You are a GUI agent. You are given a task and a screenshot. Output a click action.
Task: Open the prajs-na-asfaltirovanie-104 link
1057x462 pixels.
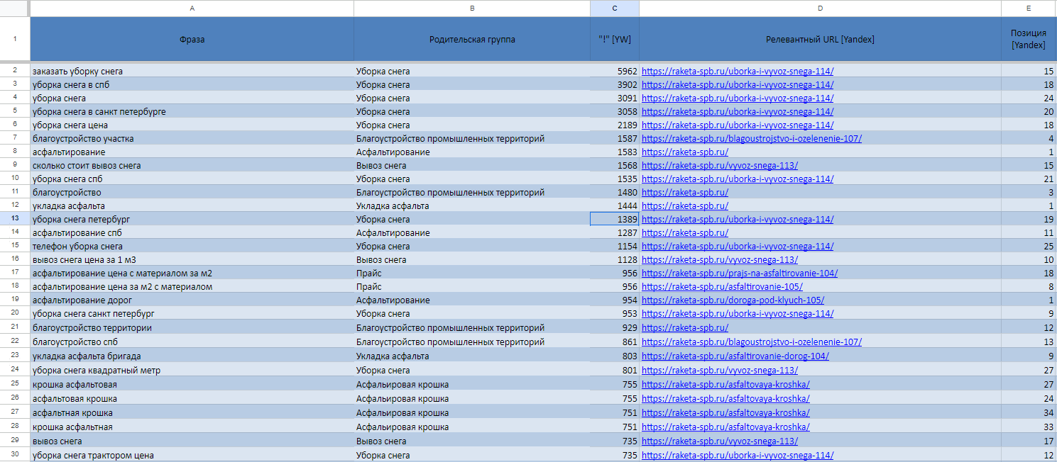[739, 274]
